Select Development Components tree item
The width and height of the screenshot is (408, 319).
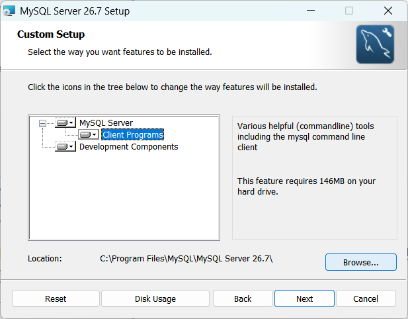(x=128, y=147)
